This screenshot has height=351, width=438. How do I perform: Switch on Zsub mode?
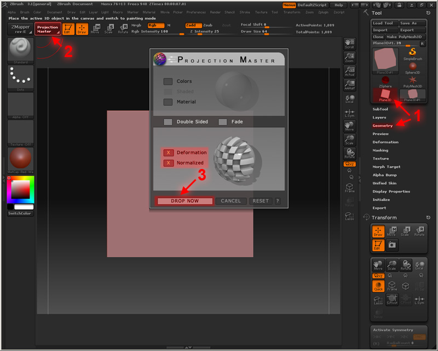tap(208, 25)
